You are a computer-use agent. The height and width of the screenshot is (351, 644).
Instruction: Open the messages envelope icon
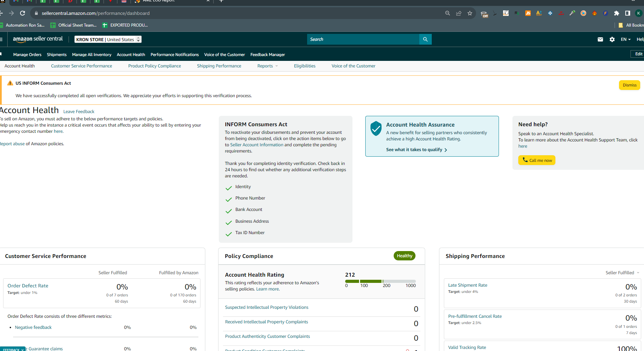[x=600, y=39]
